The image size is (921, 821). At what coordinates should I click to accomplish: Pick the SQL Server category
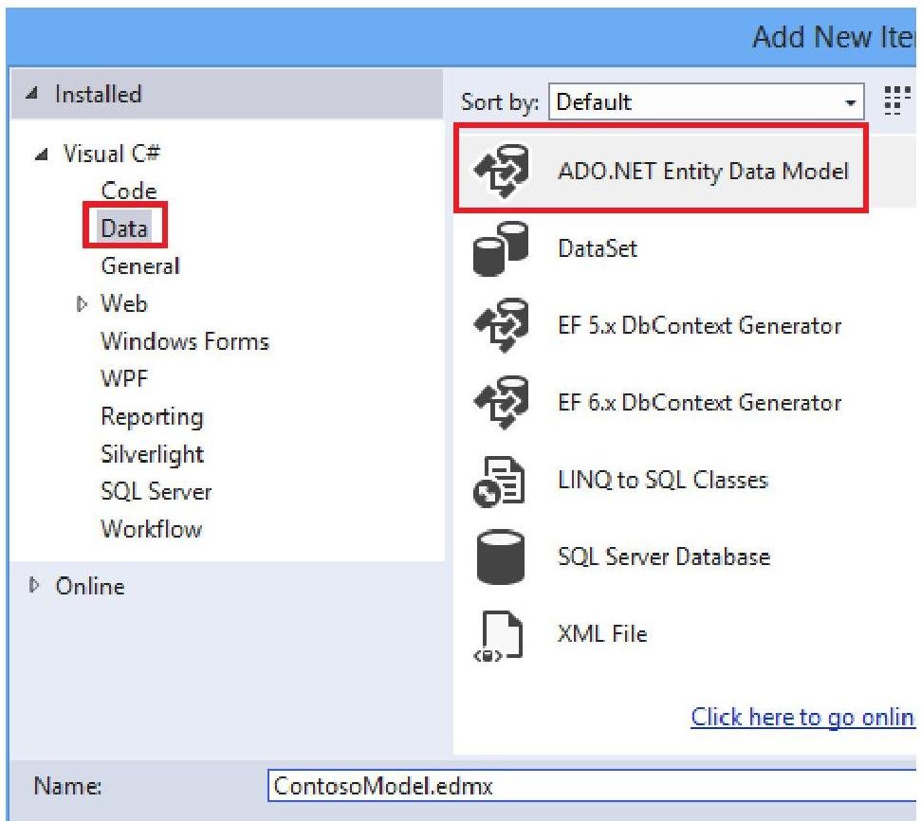point(156,492)
